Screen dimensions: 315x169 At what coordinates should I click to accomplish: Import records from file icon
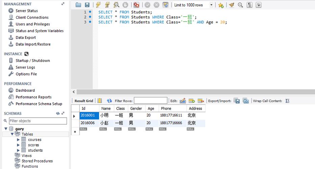pyautogui.click(x=245, y=101)
